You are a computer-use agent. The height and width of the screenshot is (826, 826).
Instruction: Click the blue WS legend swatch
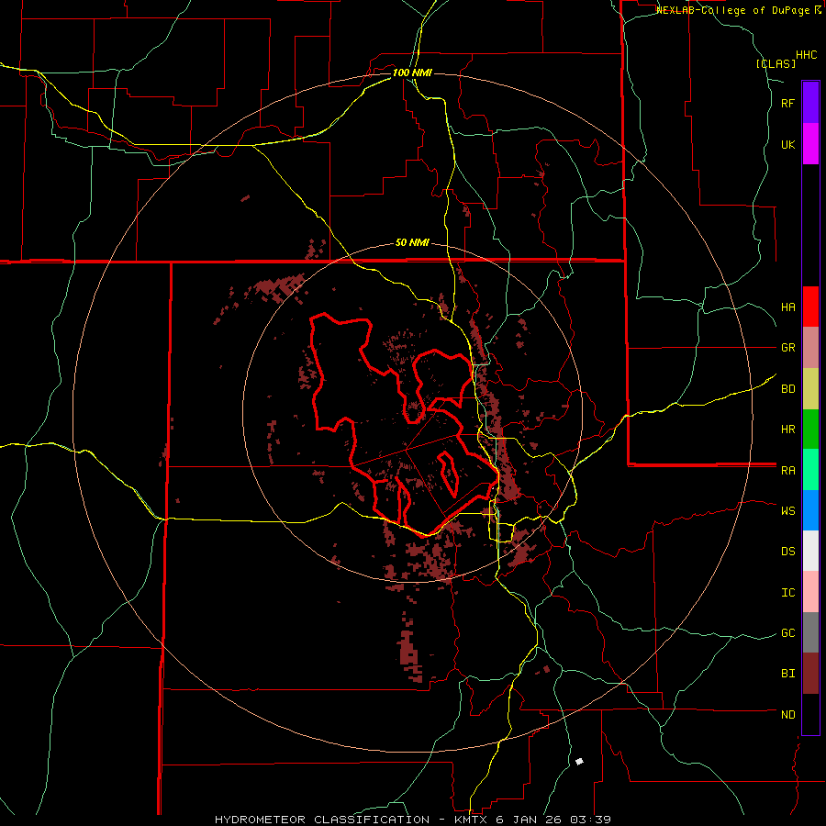[x=810, y=510]
